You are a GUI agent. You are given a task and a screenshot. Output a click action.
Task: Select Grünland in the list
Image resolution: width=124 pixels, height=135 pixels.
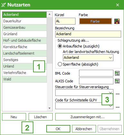tap(24, 34)
